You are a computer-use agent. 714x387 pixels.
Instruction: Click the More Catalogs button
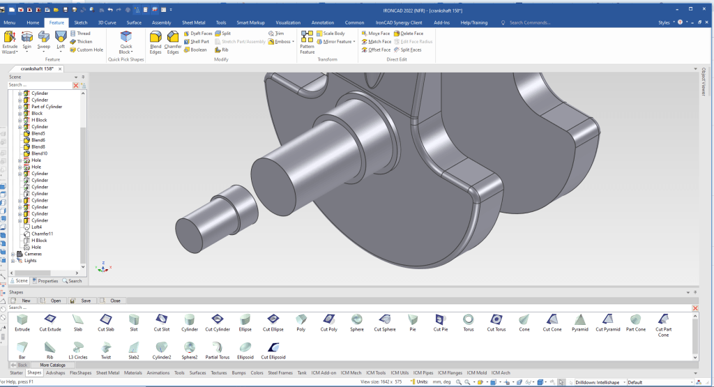[52, 365]
